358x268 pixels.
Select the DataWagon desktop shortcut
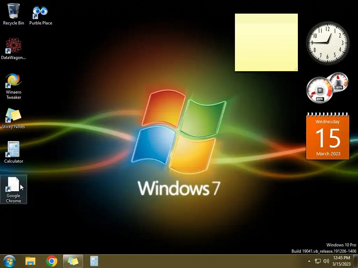pyautogui.click(x=14, y=49)
